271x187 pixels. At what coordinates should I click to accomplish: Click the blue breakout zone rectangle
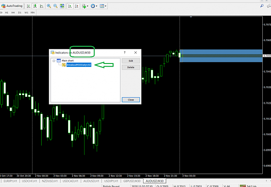pos(221,56)
